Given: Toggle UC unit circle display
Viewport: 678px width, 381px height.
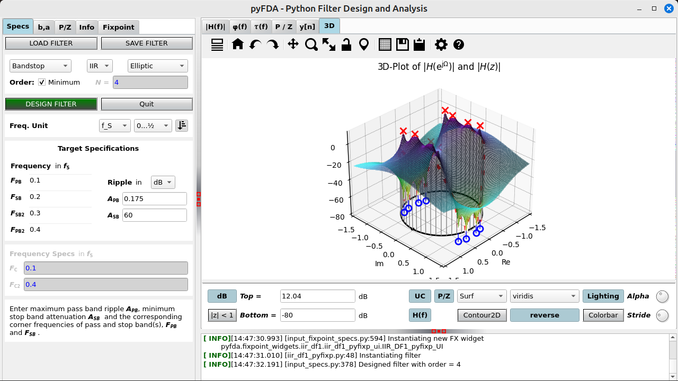Looking at the screenshot, I should pos(420,296).
